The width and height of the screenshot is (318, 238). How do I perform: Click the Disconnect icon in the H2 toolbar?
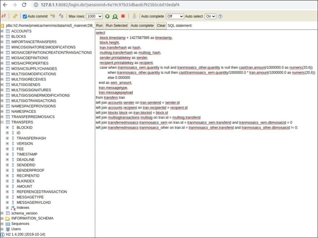click(4, 16)
